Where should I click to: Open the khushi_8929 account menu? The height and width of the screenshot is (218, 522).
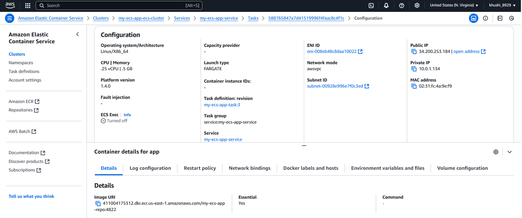point(503,6)
